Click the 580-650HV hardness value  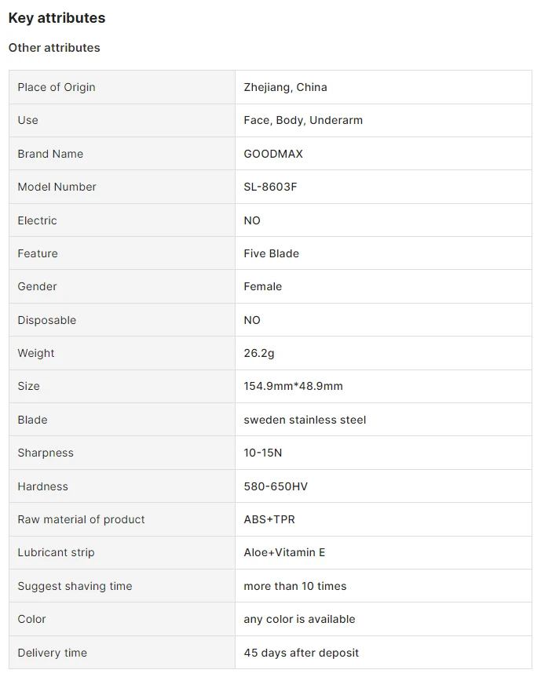point(276,486)
